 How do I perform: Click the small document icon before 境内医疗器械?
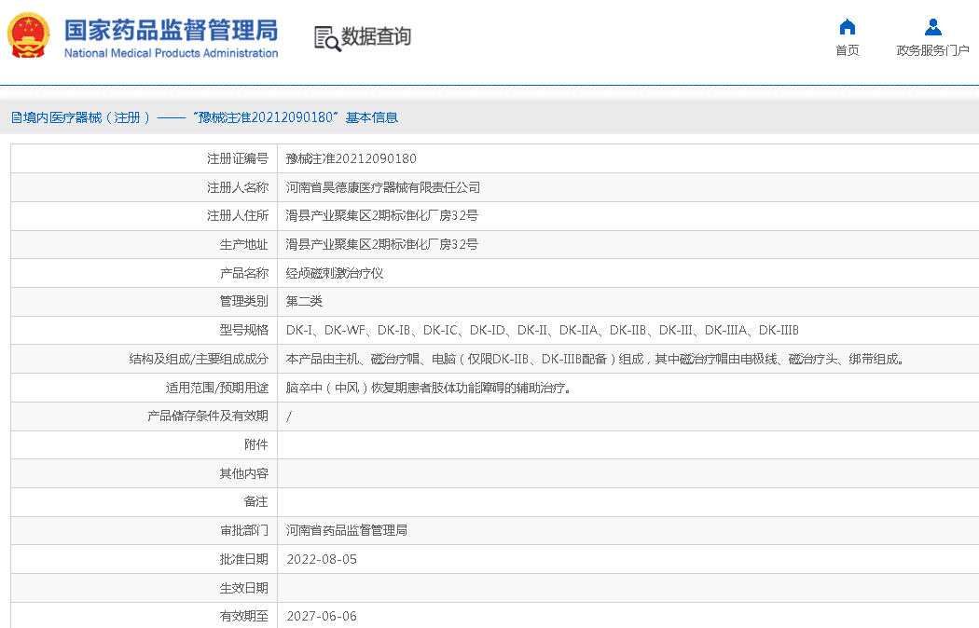[16, 117]
